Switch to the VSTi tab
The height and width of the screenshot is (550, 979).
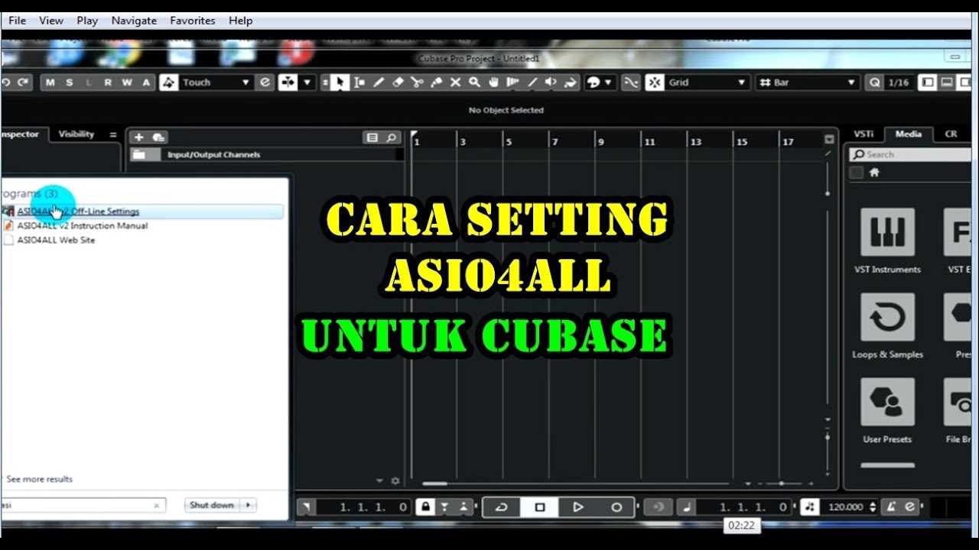(864, 134)
